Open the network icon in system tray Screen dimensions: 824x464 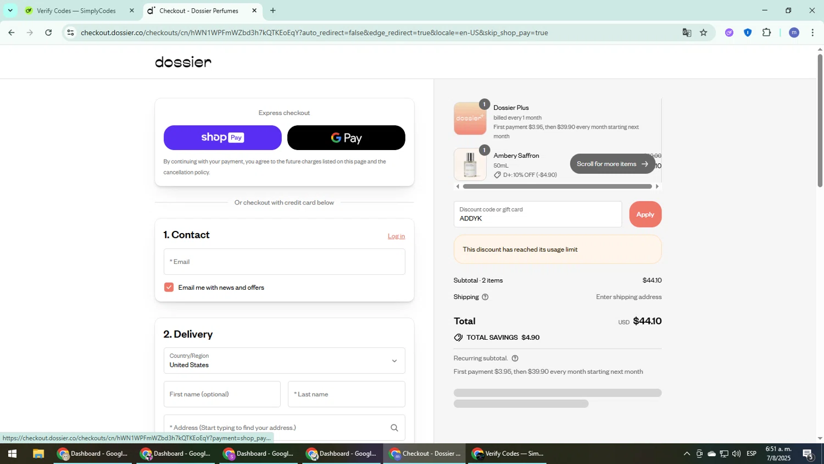[724, 454]
